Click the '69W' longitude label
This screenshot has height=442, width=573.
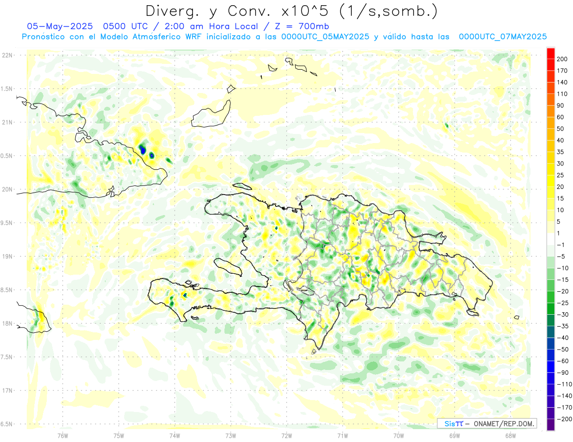coord(454,436)
